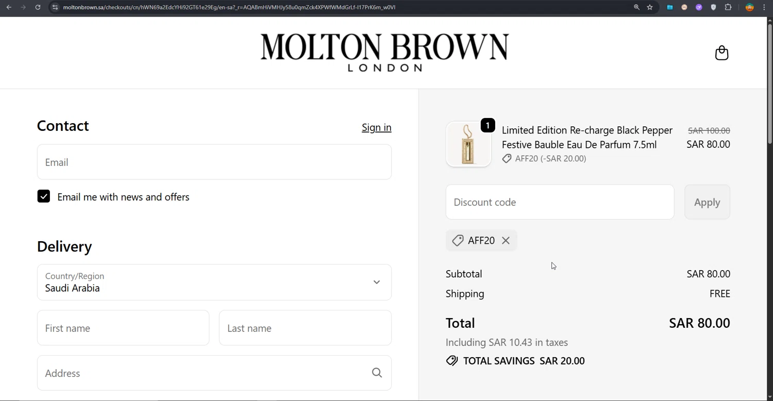Viewport: 773px width, 401px height.
Task: Click the Discount code field
Action: 560,202
